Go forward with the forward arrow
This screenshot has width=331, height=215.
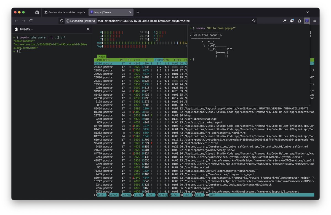coord(24,21)
